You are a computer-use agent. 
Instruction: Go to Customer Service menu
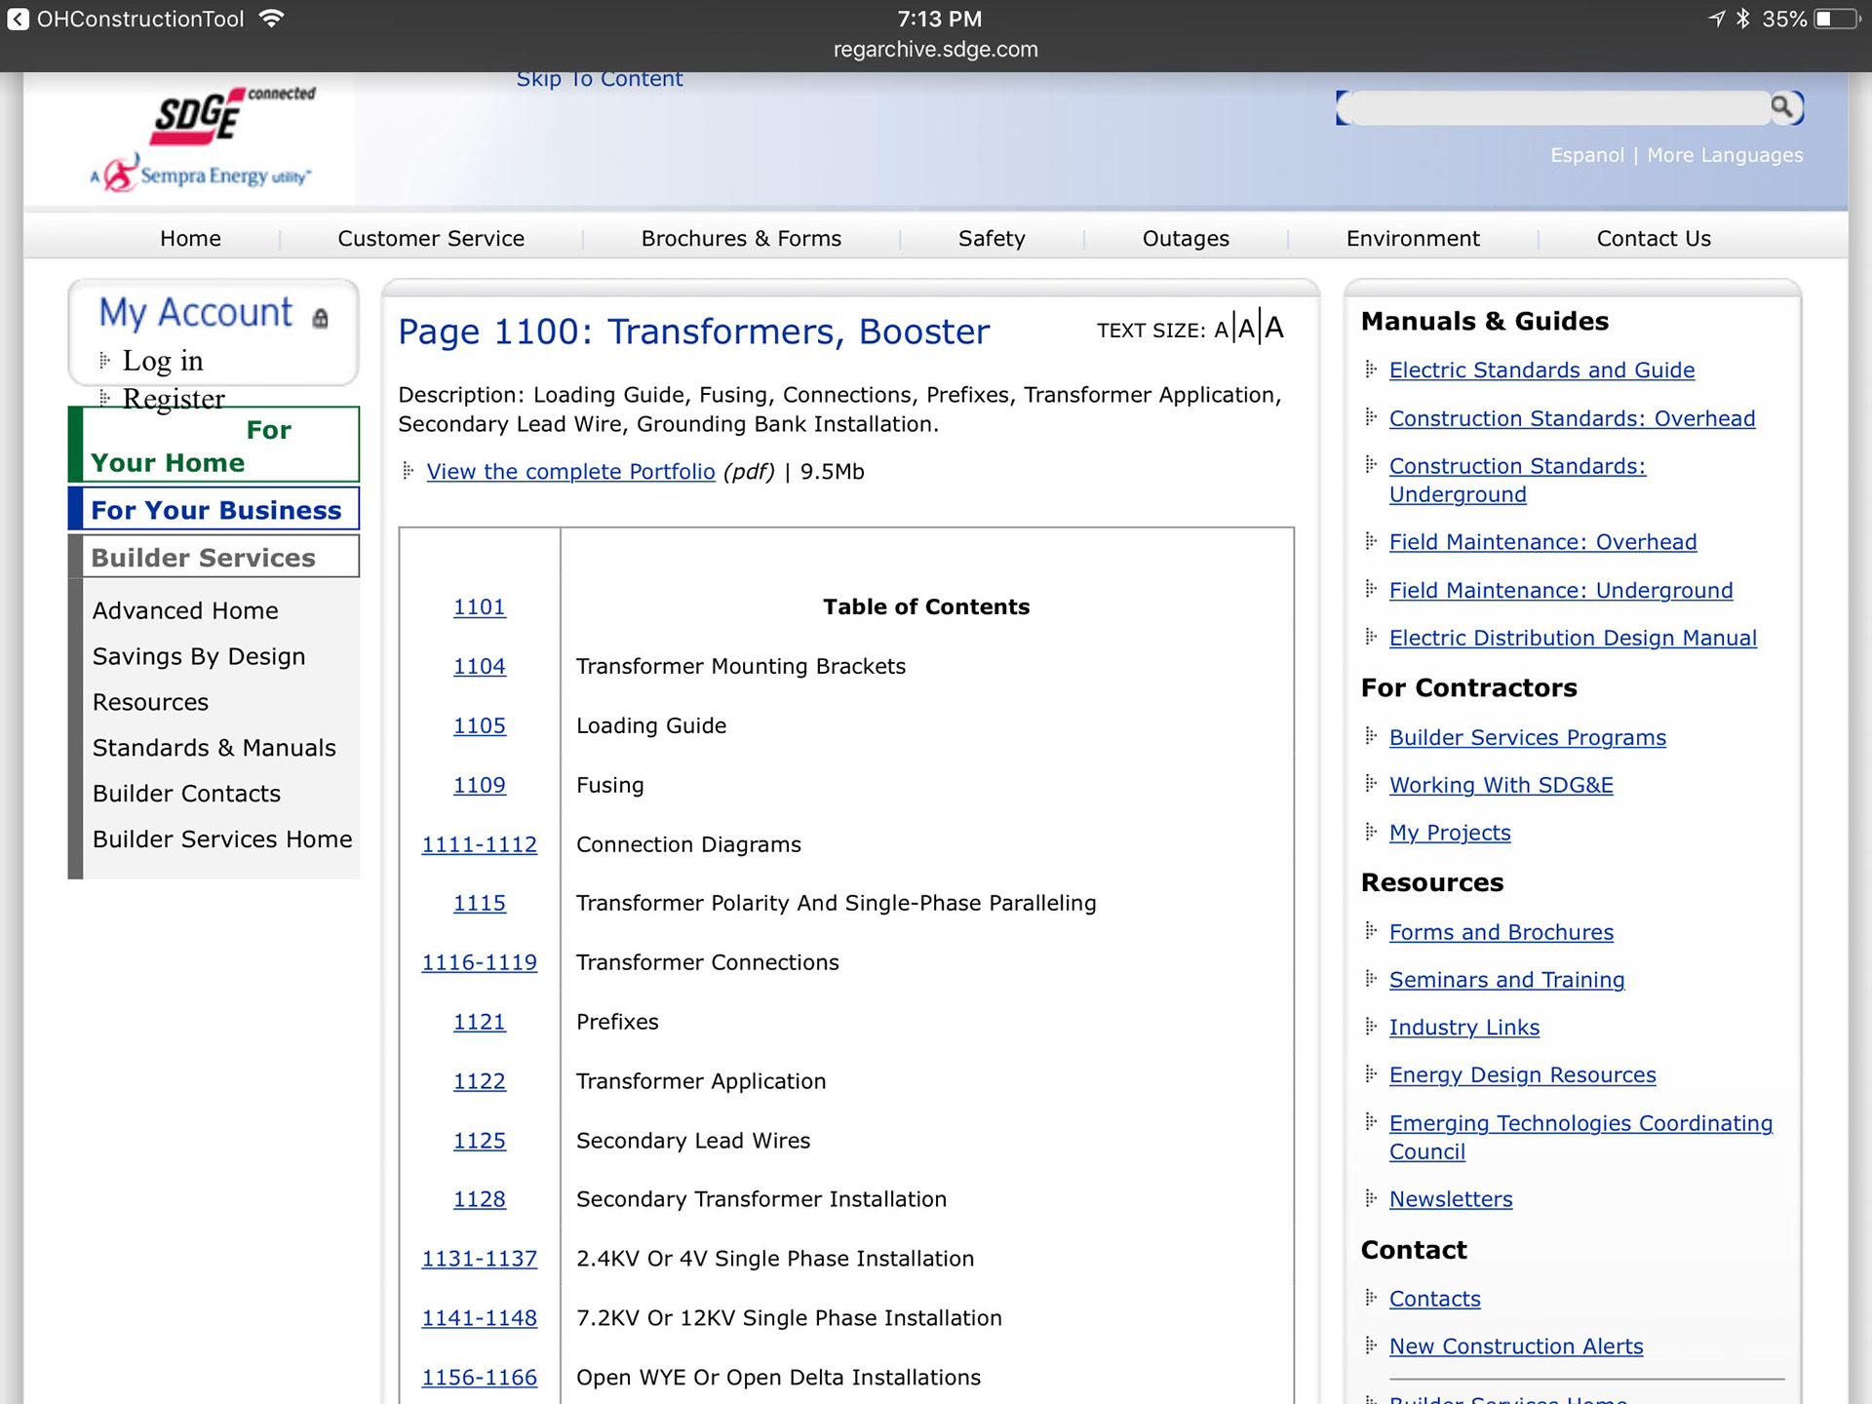[431, 238]
